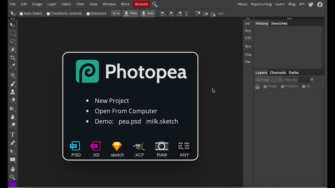Open the File menu
The image size is (335, 188).
pyautogui.click(x=13, y=4)
